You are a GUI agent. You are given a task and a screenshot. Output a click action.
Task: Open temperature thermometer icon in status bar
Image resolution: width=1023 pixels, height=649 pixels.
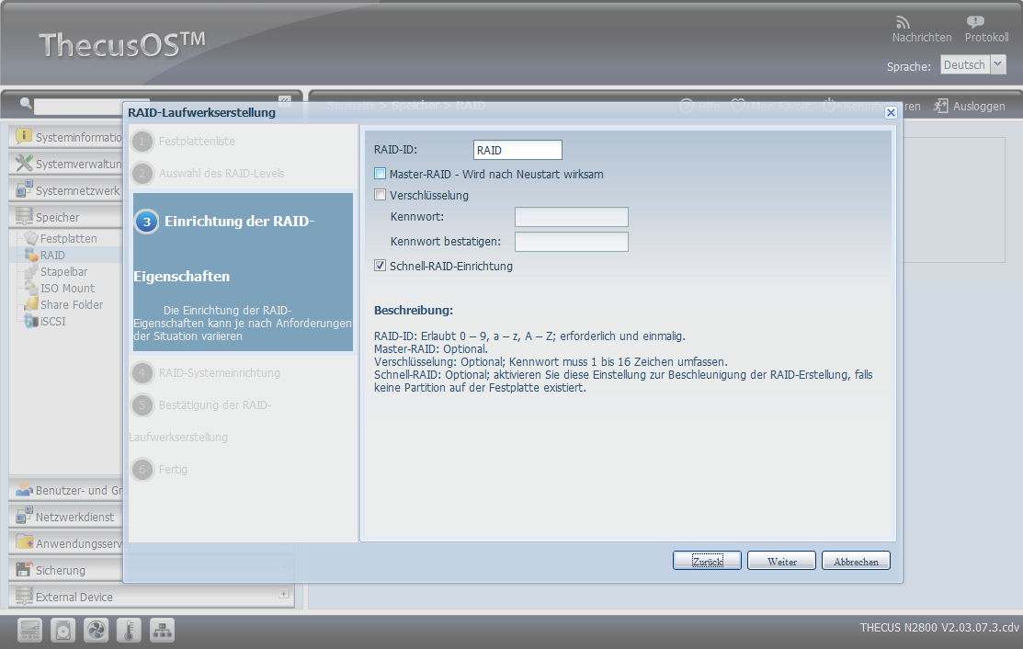[x=130, y=631]
